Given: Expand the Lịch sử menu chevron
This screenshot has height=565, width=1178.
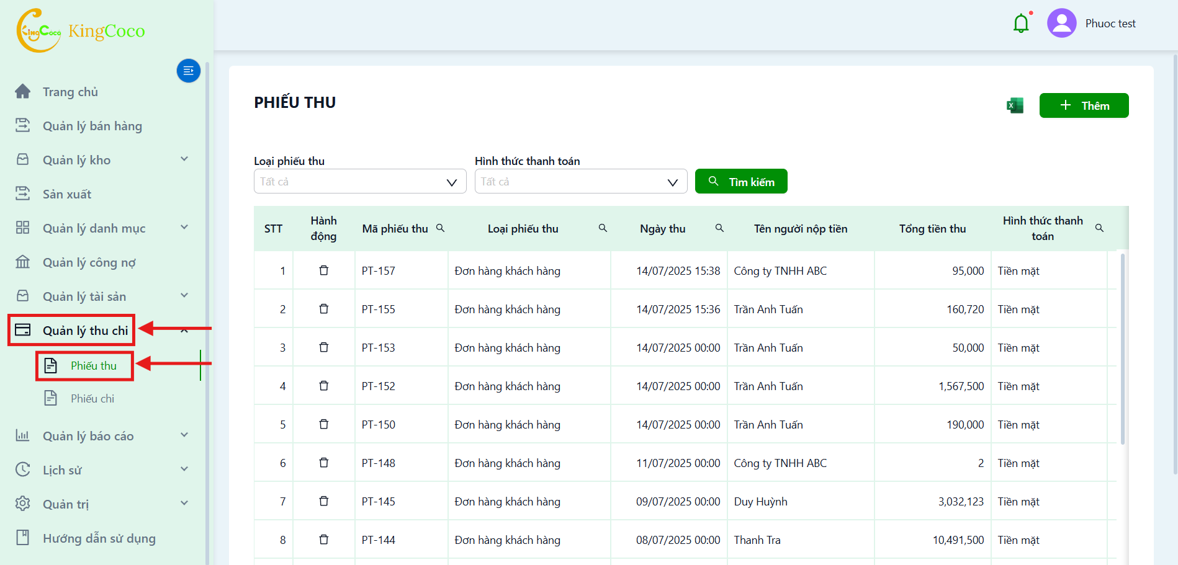Looking at the screenshot, I should coord(184,469).
